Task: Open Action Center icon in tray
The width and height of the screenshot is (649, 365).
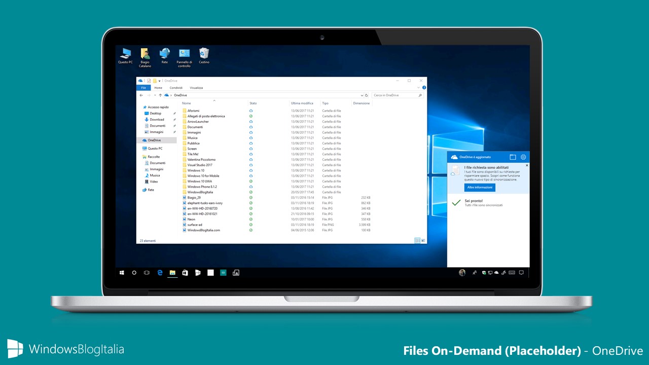Action: click(521, 273)
